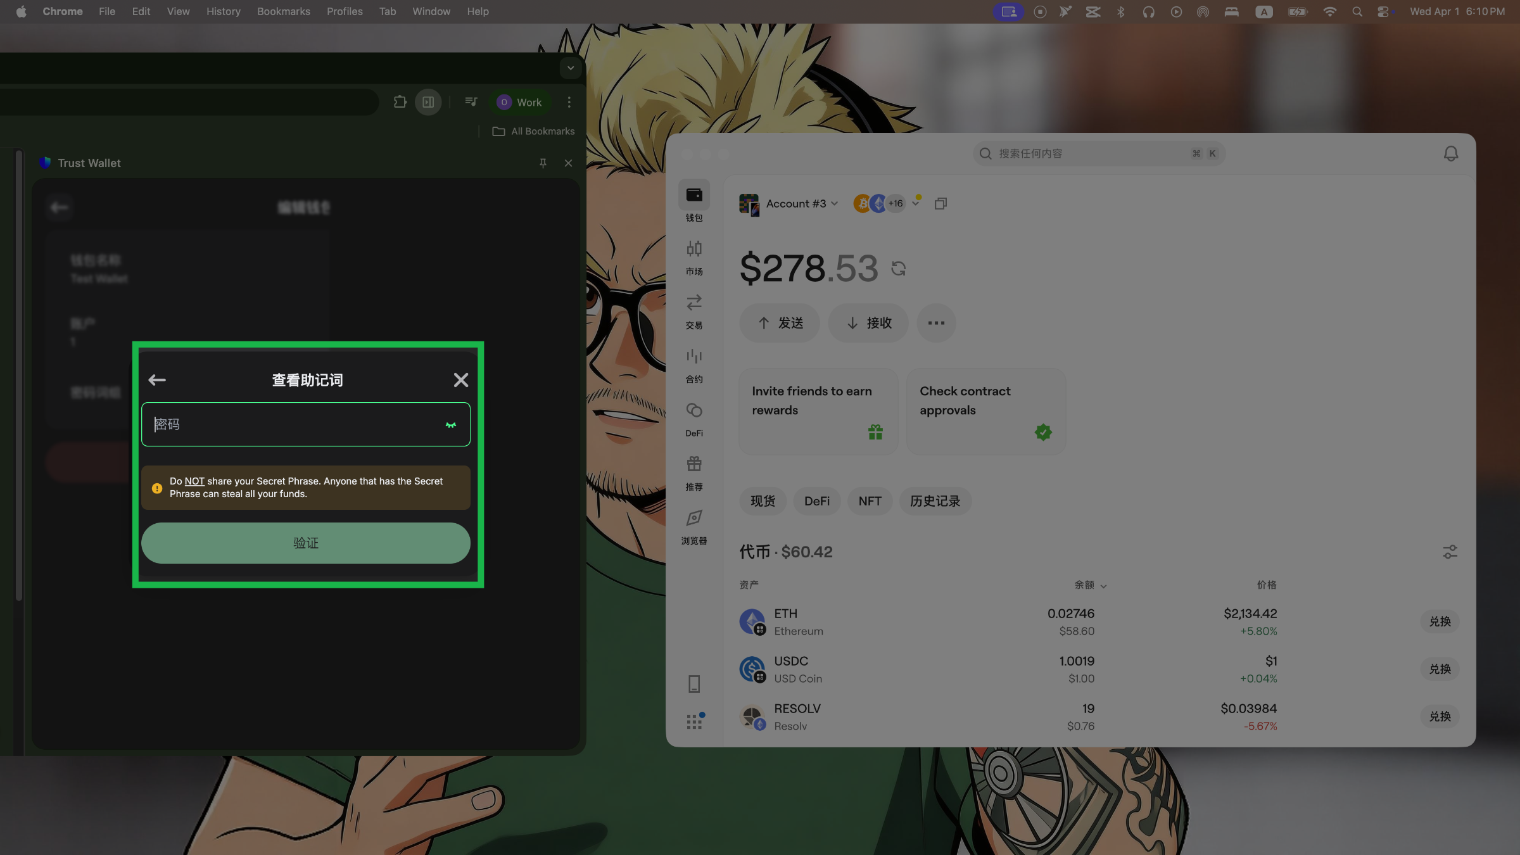Toggle password visibility eye icon
The height and width of the screenshot is (855, 1520).
click(451, 425)
